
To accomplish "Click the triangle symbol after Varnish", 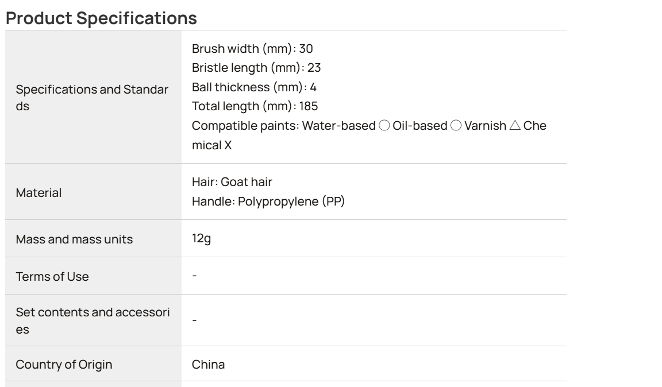I will click(x=515, y=125).
